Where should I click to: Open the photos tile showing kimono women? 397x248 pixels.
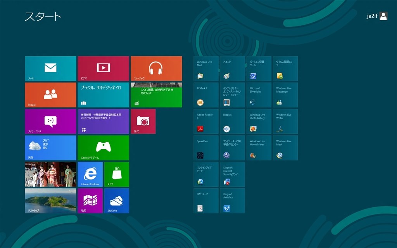50,174
